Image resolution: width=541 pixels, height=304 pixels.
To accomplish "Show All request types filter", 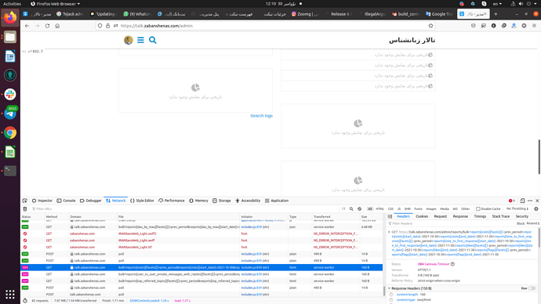I will [x=370, y=209].
